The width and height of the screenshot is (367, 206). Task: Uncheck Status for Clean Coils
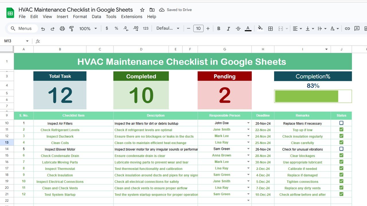point(341,142)
